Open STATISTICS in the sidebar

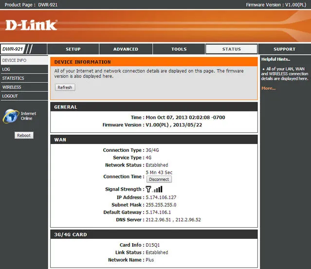pyautogui.click(x=13, y=78)
